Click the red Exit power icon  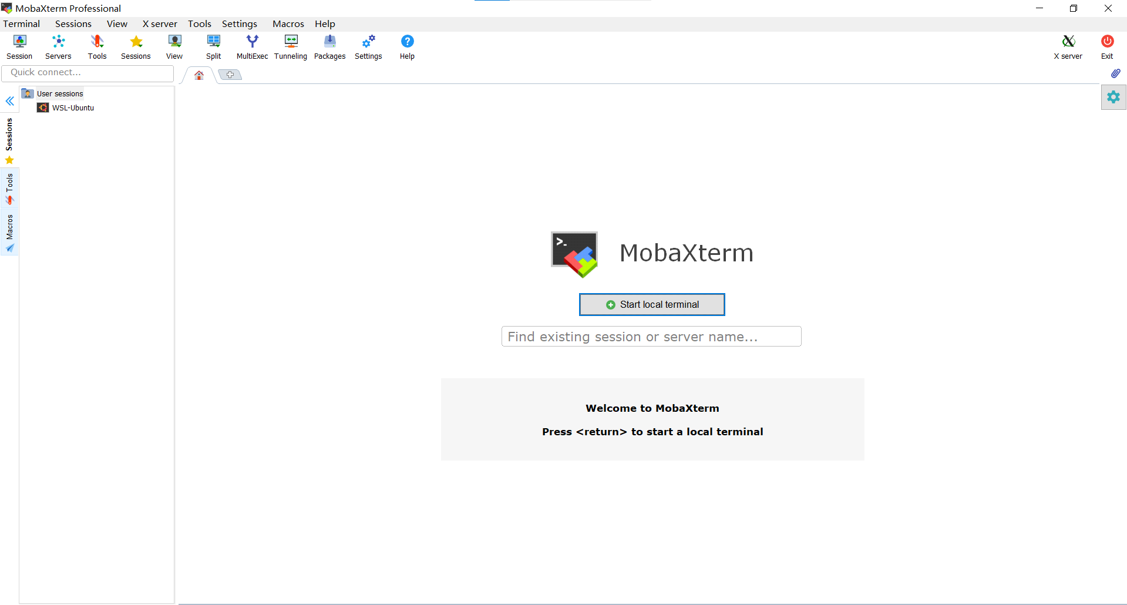pyautogui.click(x=1107, y=47)
